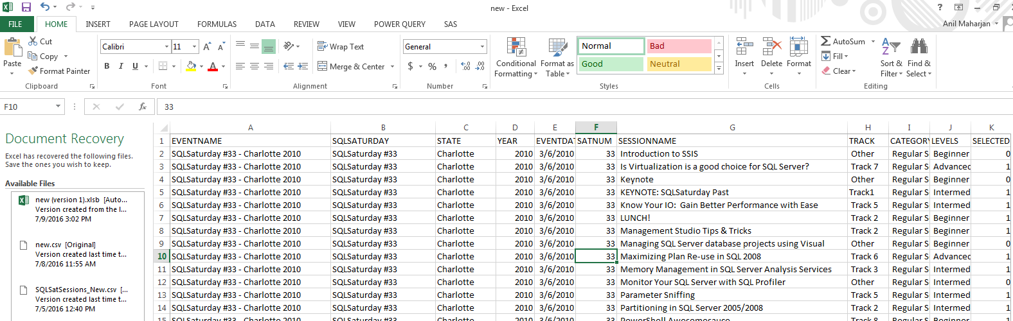
Task: Center text horizontally
Action: [x=255, y=66]
